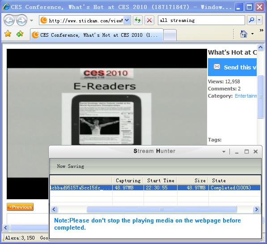Open the Entertainment category link
This screenshot has width=267, height=244.
tap(246, 96)
